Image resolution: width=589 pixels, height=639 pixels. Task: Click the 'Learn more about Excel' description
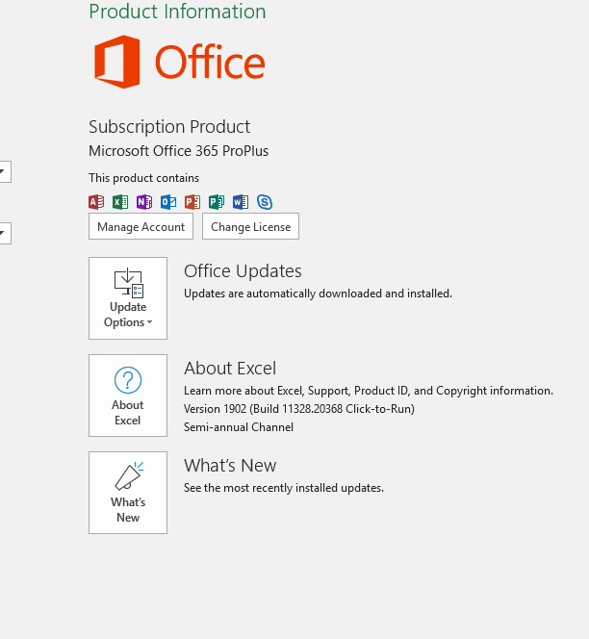(x=369, y=391)
